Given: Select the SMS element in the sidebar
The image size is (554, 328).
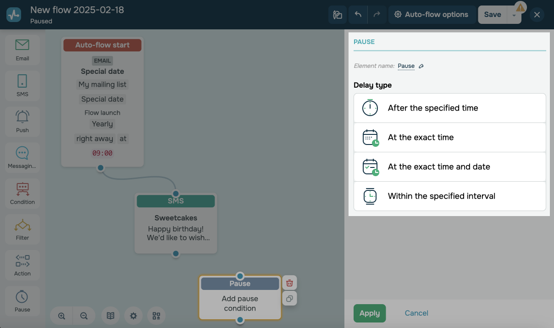Looking at the screenshot, I should coord(22,86).
